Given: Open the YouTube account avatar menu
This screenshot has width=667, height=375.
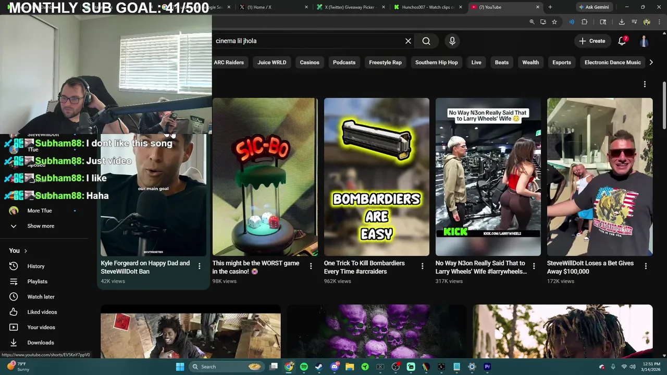Looking at the screenshot, I should click(645, 41).
